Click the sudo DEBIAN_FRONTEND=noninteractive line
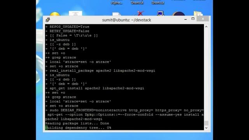249x140 pixels. coord(124,110)
